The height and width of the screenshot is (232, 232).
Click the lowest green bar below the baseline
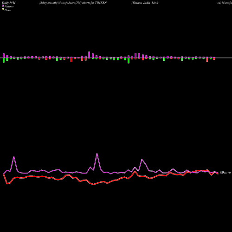(129, 61)
